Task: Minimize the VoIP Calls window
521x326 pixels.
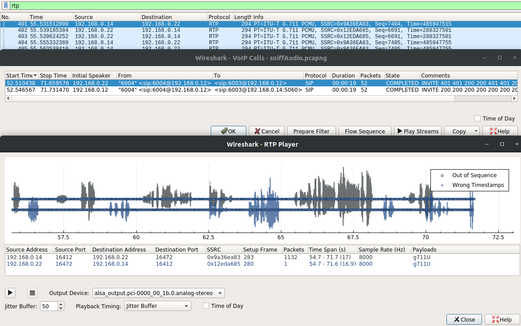Action: [x=485, y=58]
